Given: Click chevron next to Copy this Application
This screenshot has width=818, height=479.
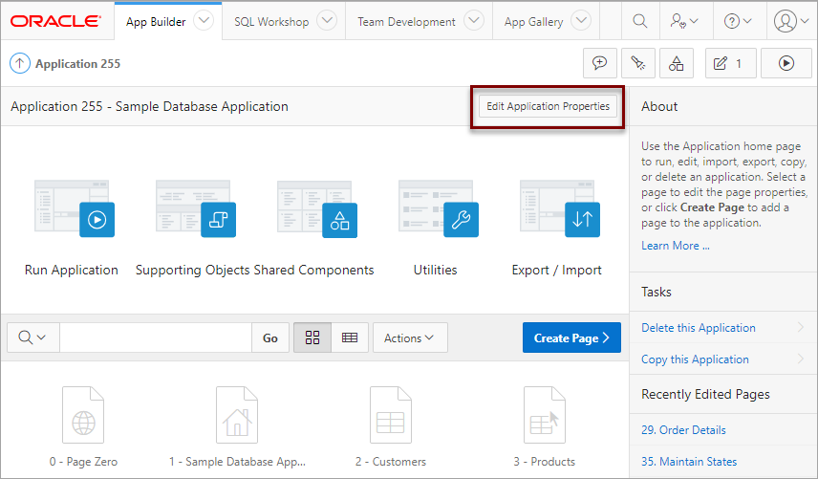Looking at the screenshot, I should click(801, 359).
